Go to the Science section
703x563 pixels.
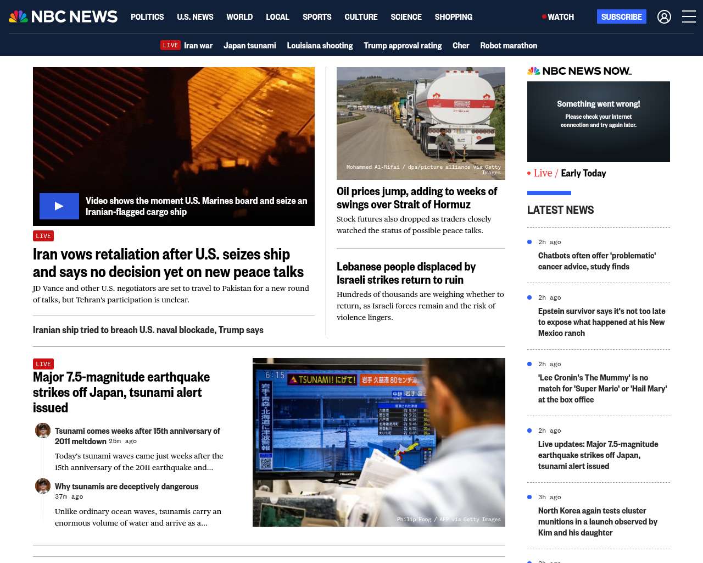tap(406, 17)
